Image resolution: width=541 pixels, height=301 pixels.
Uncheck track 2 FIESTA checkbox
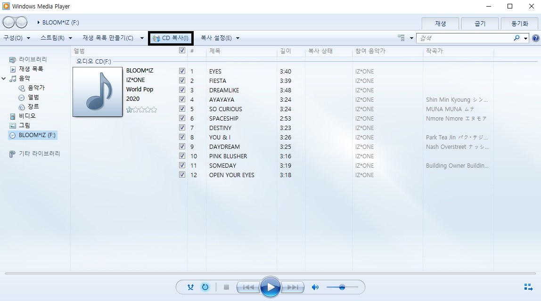pos(182,81)
